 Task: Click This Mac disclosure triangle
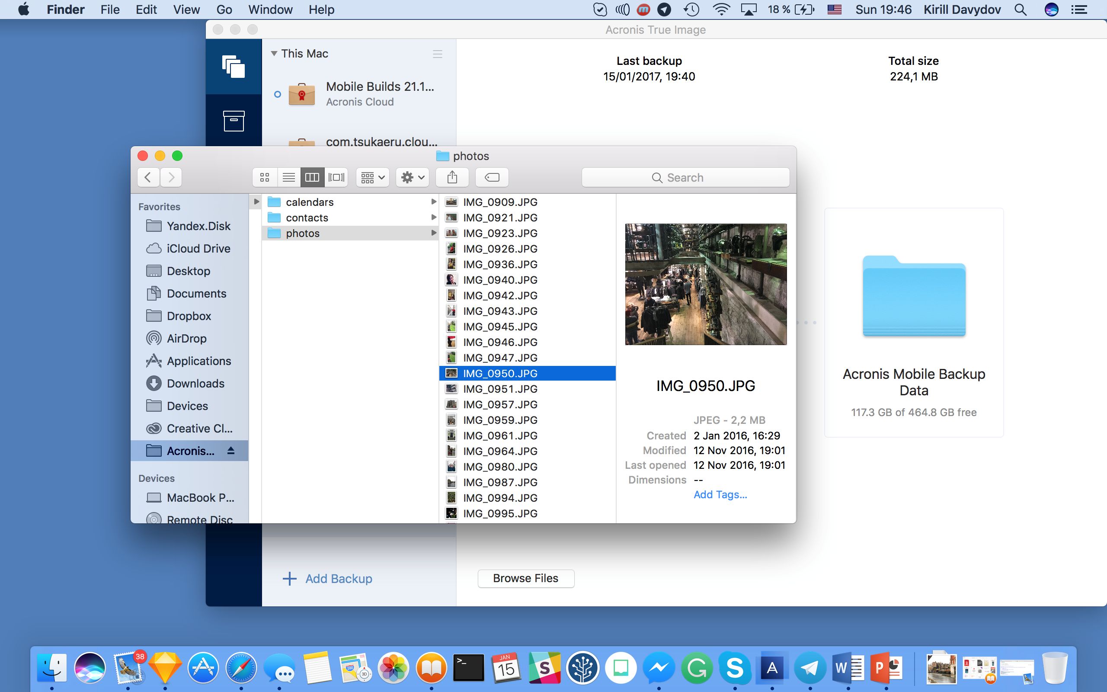point(274,54)
